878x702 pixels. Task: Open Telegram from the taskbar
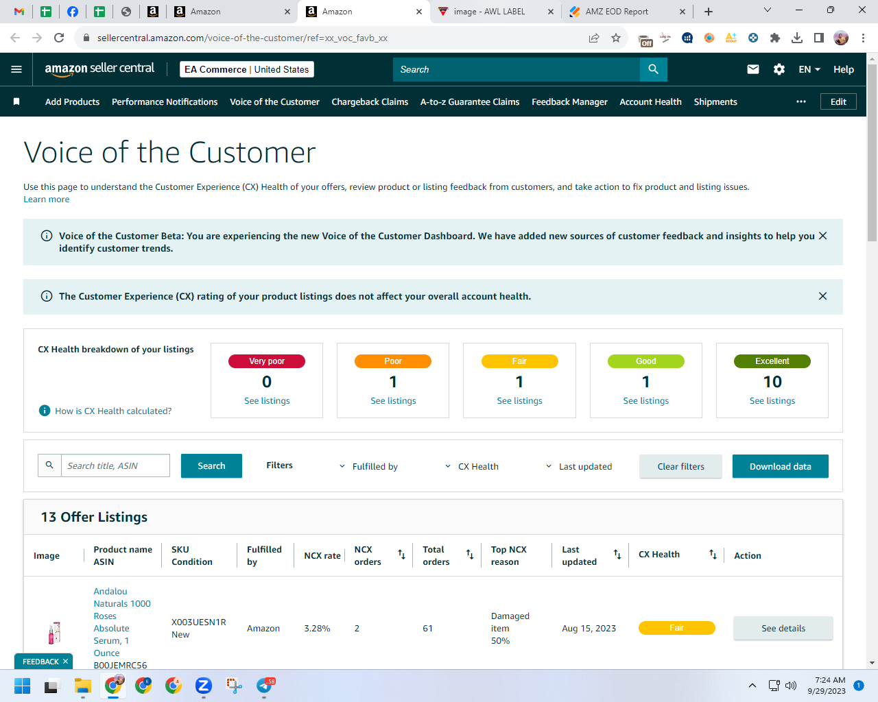pos(265,686)
